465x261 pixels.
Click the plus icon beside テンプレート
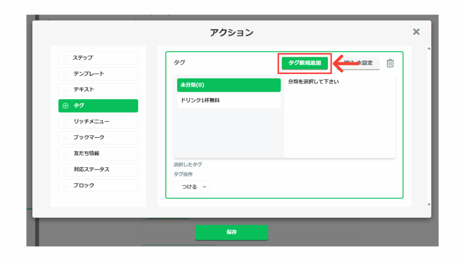65,74
